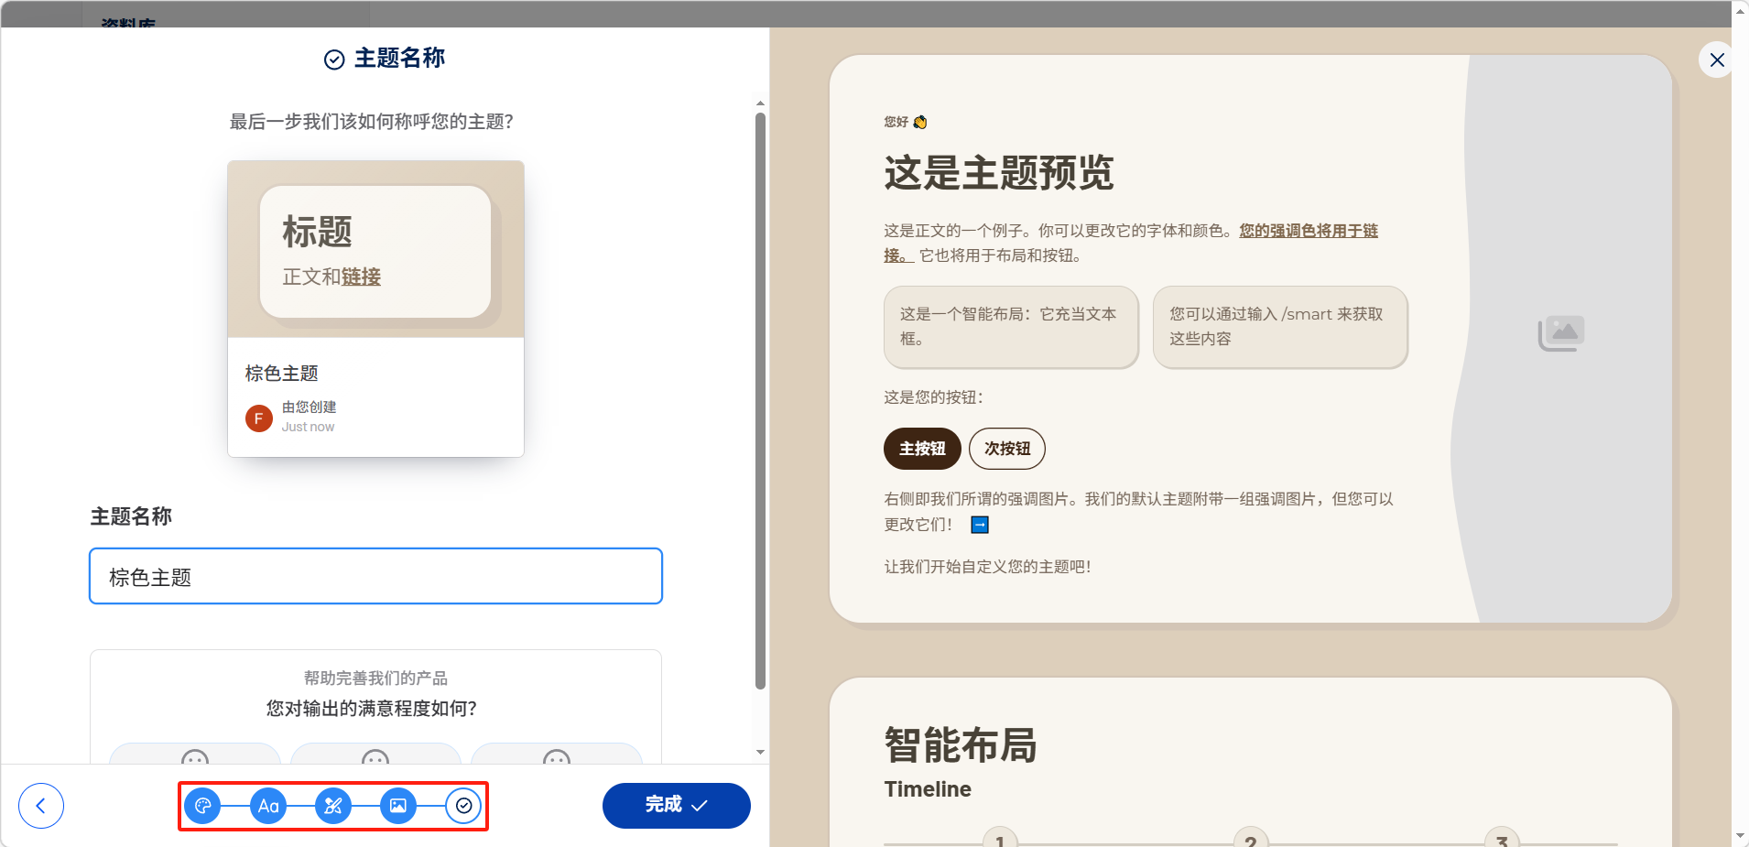Go to the Aa font step
The image size is (1749, 847).
click(268, 806)
